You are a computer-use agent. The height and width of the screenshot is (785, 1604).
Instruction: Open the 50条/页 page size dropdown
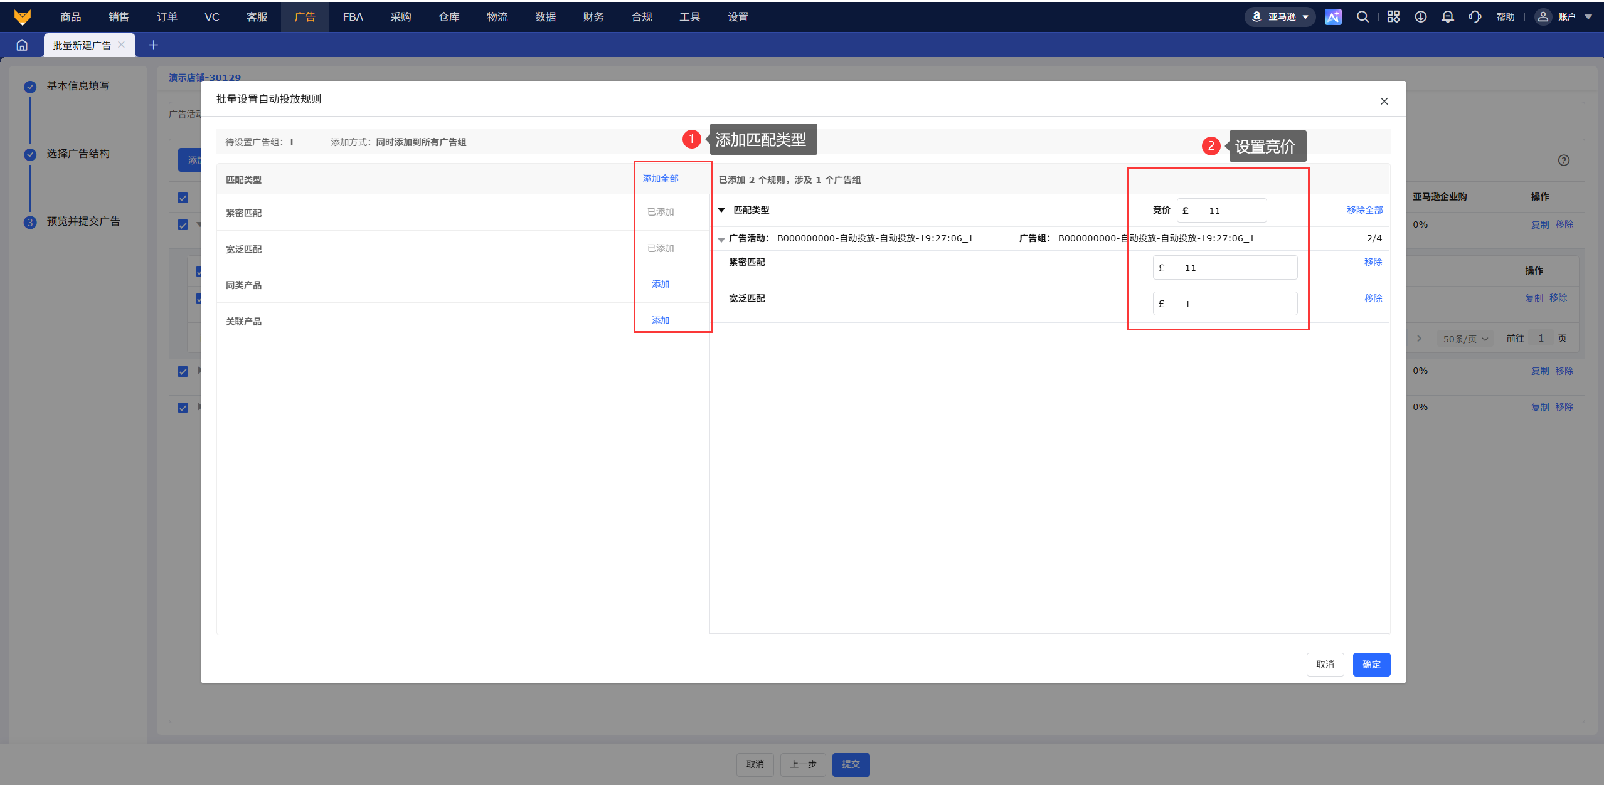1465,339
